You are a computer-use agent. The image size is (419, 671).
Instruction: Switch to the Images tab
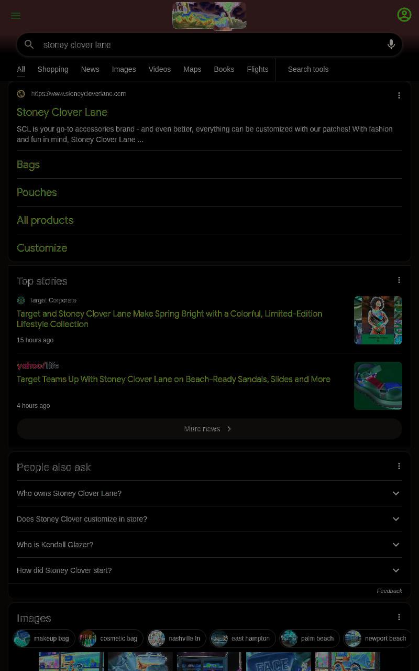pos(124,69)
